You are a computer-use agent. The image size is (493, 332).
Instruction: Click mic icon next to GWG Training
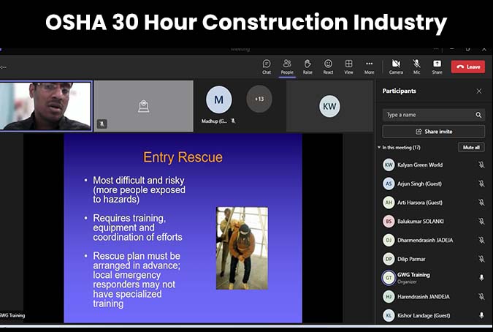click(481, 278)
